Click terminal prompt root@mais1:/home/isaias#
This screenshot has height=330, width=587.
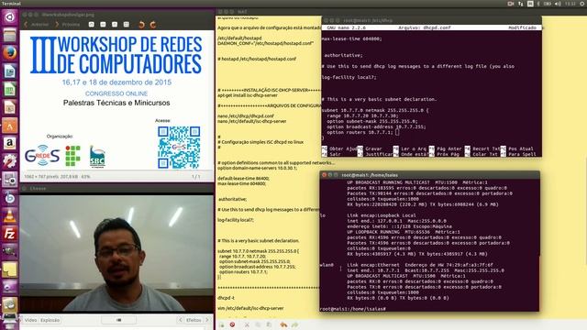pyautogui.click(x=352, y=309)
